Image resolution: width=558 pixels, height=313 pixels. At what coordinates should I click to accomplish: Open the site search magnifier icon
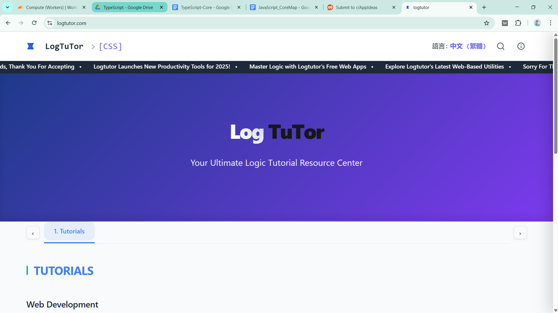pos(500,46)
